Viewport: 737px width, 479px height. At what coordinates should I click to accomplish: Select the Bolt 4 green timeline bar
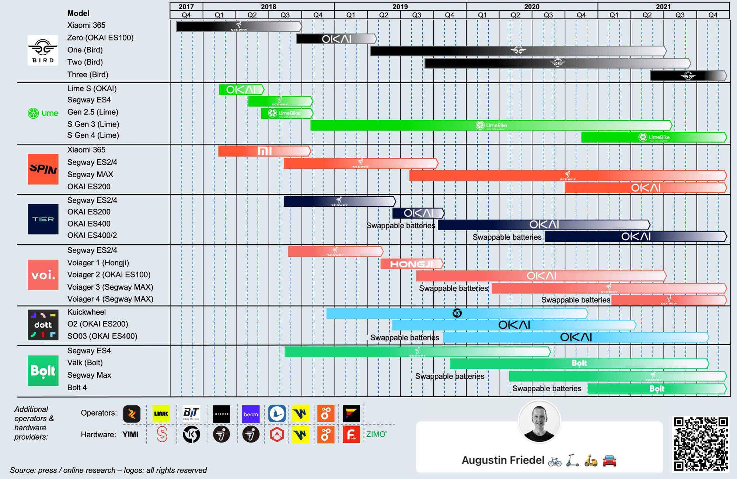tap(657, 389)
